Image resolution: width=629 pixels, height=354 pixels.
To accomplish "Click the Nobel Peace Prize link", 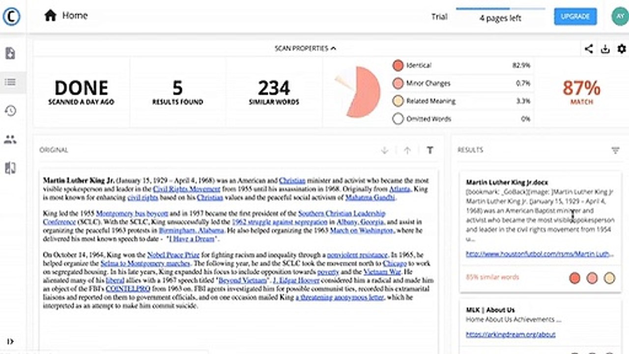I will [x=173, y=255].
